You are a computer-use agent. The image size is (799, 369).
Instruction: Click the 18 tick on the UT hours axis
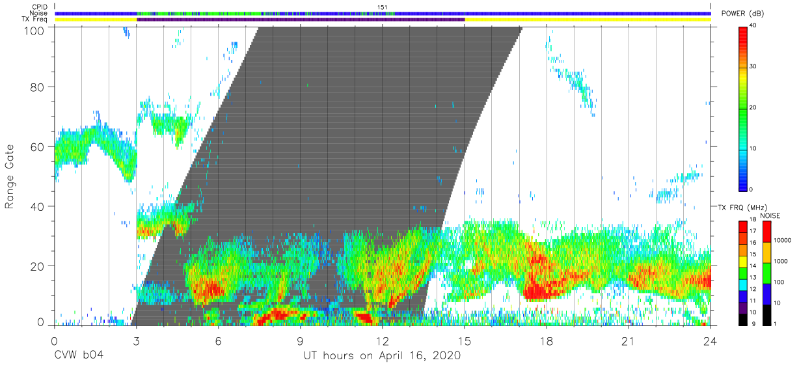click(547, 340)
